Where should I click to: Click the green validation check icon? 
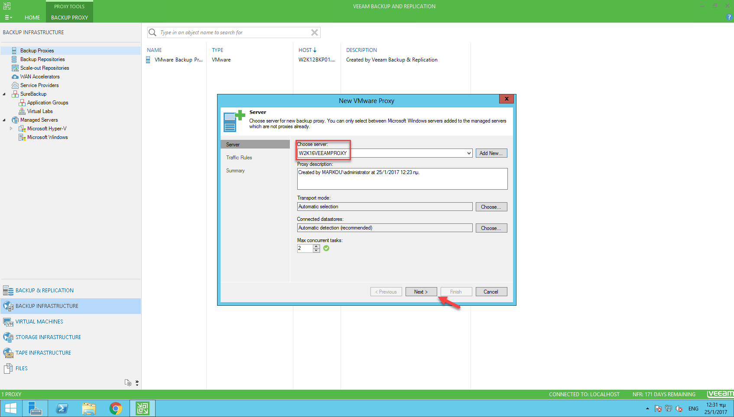[326, 248]
